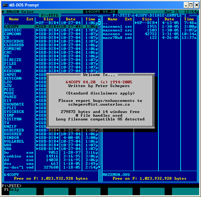
Task: Select the LZO directory entry
Action: point(25,82)
